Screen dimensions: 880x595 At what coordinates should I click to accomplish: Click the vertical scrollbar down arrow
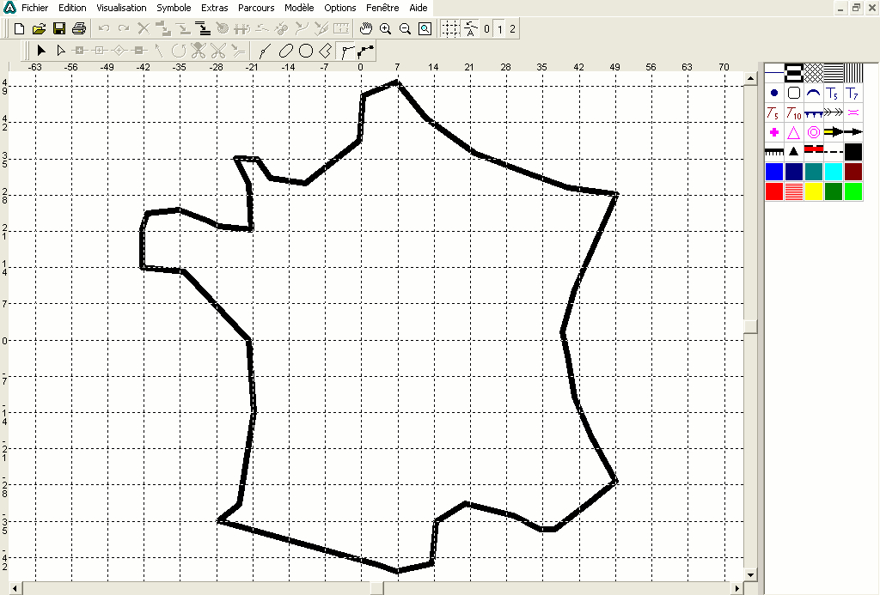[x=750, y=574]
